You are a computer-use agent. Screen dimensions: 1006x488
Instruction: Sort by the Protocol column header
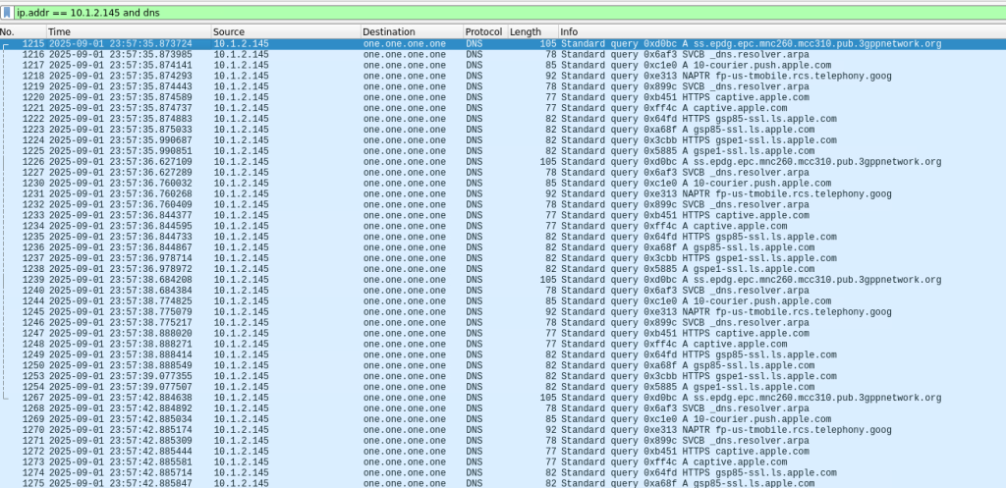point(483,32)
